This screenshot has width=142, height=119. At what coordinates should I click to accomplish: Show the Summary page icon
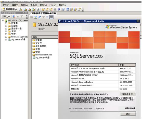point(68,9)
